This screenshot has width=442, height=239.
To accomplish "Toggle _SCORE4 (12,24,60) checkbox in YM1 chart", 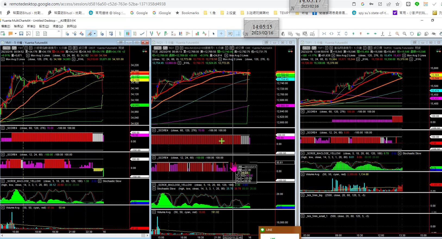I will 3,155.
